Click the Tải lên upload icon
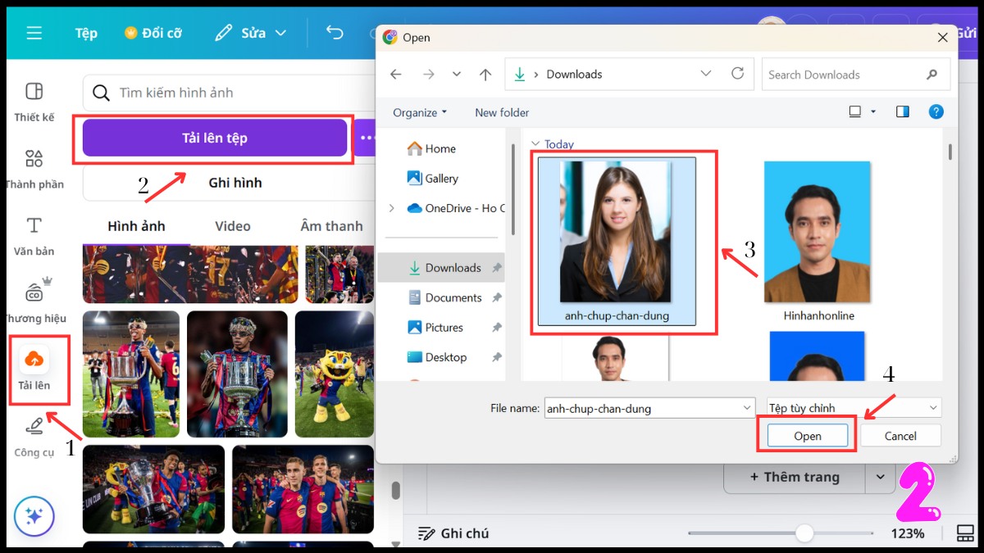The width and height of the screenshot is (984, 553). pyautogui.click(x=34, y=360)
